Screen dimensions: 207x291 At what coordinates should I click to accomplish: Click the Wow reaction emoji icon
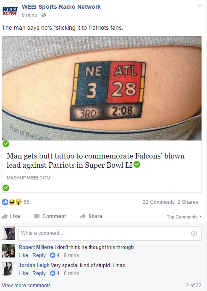[x=18, y=202]
